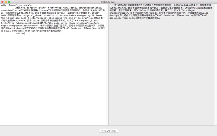
Task: Click 'Major Championships</u></a>' text in source
Action: 20,26
